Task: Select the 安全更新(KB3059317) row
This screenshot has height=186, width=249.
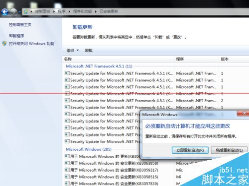Action: pyautogui.click(x=112, y=170)
